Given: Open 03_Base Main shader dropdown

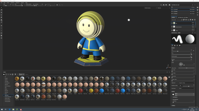Looking at the screenshot, I should pyautogui.click(x=193, y=14).
